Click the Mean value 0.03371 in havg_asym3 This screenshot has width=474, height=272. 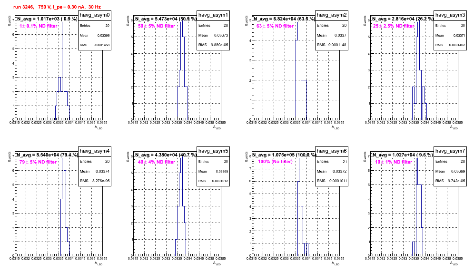point(459,35)
